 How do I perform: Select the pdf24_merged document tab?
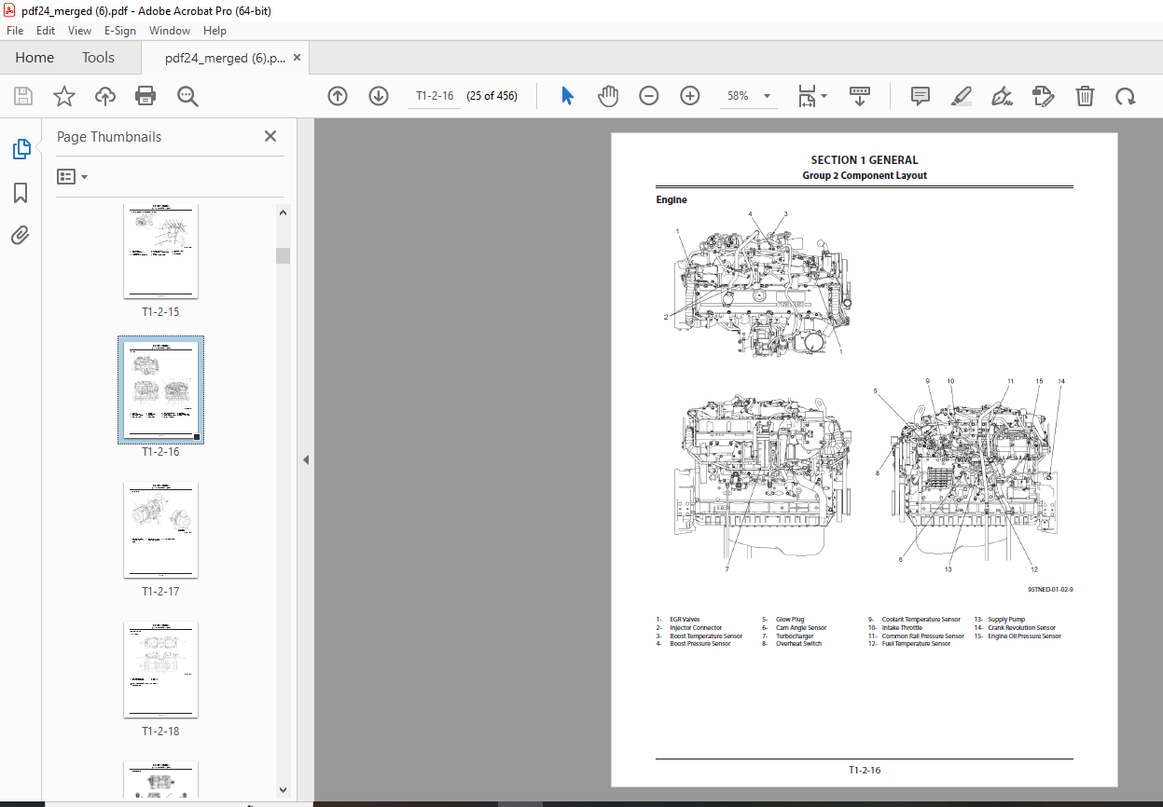point(225,58)
